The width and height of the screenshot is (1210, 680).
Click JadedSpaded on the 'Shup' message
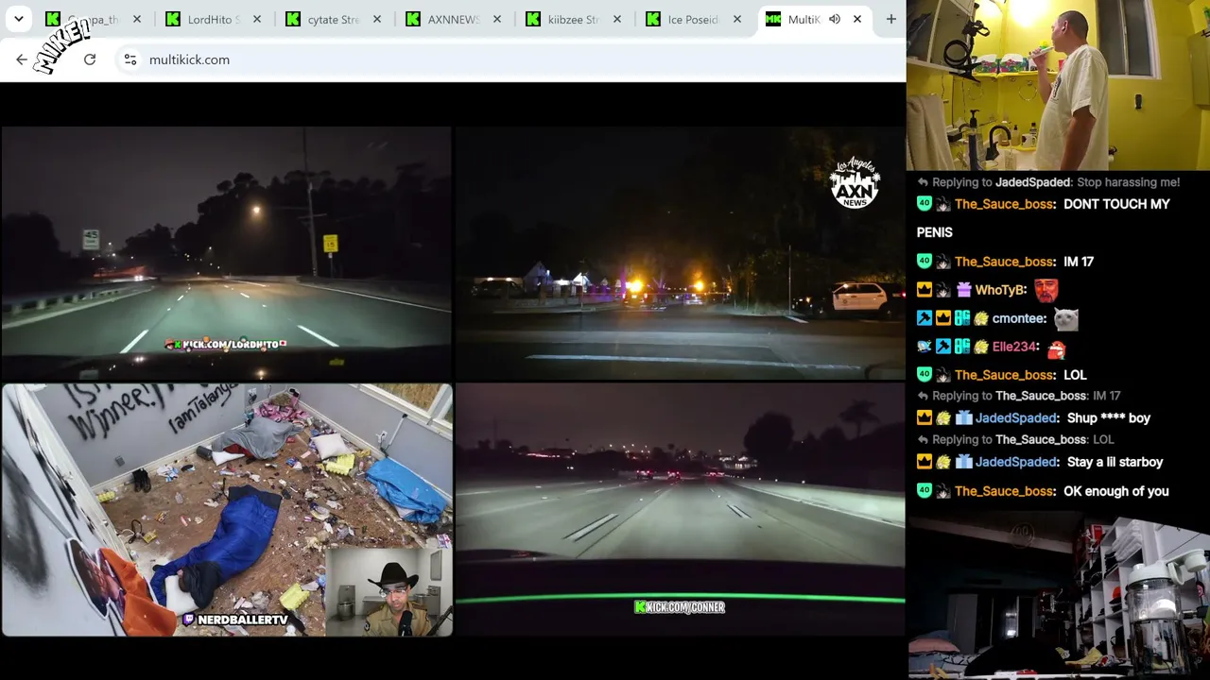point(1016,418)
